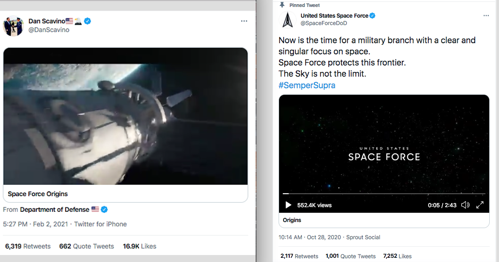Open the 10:14 AM Oct 28, 2020 timestamp
Screen dimensions: 499x262
[310, 237]
